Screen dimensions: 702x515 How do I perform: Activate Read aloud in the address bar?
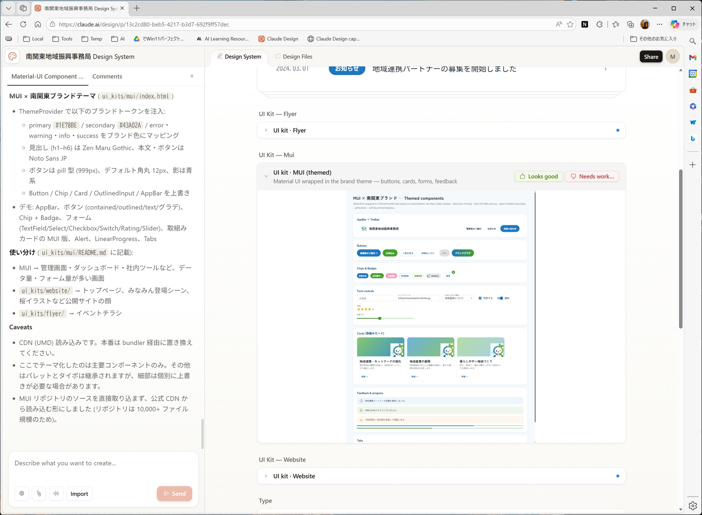tap(558, 24)
